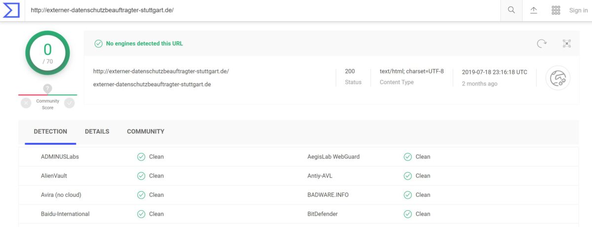The image size is (592, 227).
Task: Click the URL search input field
Action: tap(261, 10)
